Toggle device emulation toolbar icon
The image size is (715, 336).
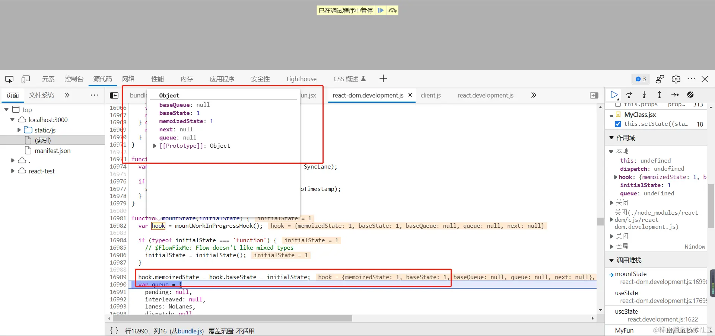(x=26, y=79)
